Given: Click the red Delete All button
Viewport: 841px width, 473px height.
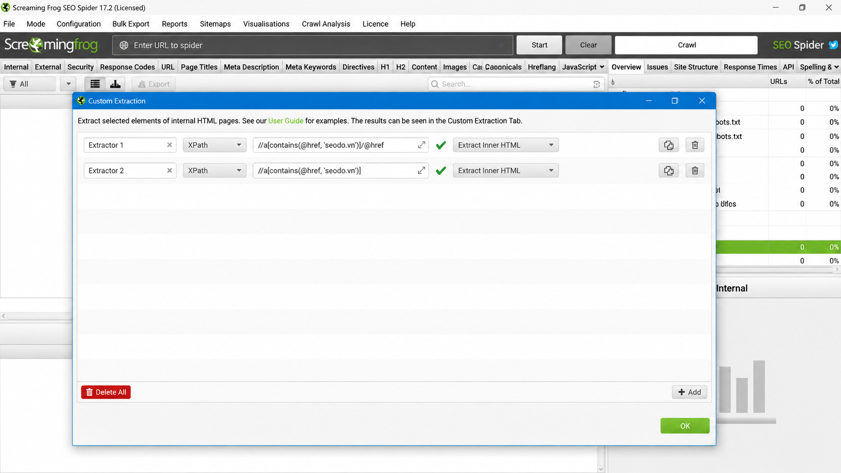Looking at the screenshot, I should (106, 392).
